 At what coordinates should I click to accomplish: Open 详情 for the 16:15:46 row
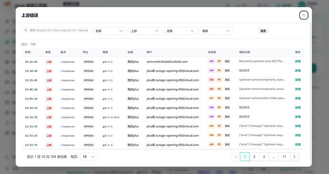point(298,61)
